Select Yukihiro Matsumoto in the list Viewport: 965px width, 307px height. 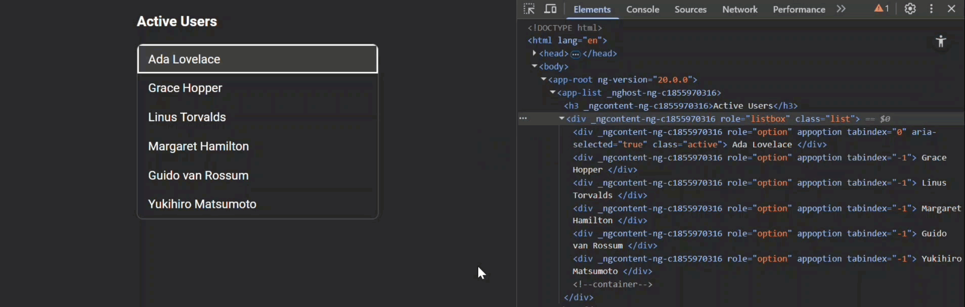(257, 204)
